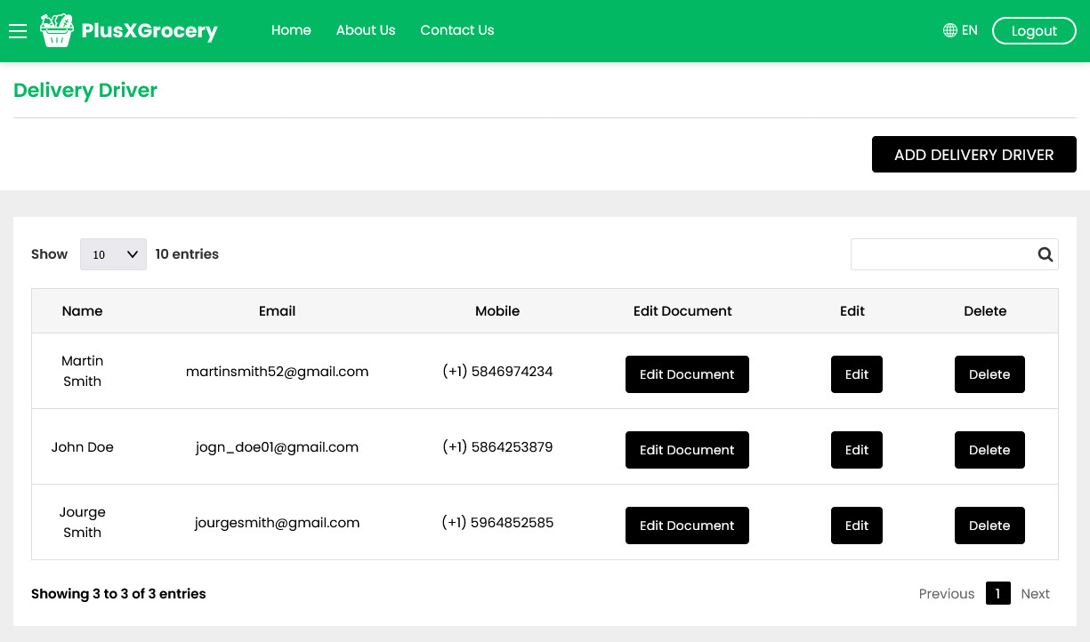Focus the table search input field

[x=941, y=254]
